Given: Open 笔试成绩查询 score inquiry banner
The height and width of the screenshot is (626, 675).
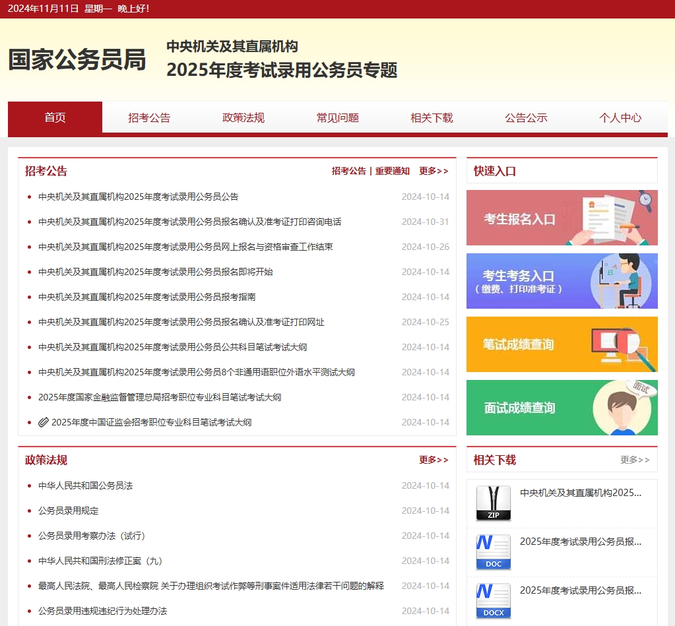Looking at the screenshot, I should (562, 344).
